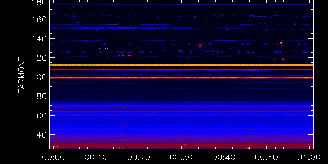The height and width of the screenshot is (164, 328).
Task: Select the bright yellow emission band near 112
Action: click(x=181, y=65)
